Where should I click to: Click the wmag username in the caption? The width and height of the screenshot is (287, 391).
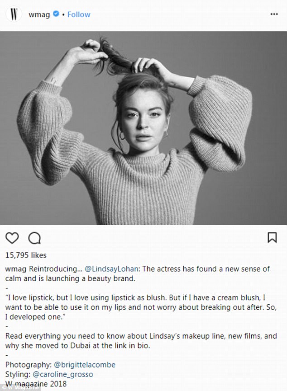point(16,269)
